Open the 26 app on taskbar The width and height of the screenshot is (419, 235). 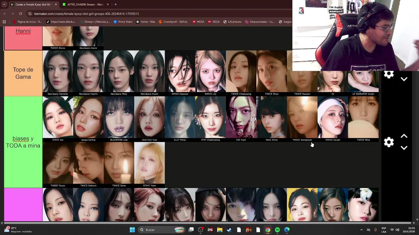pos(210,230)
